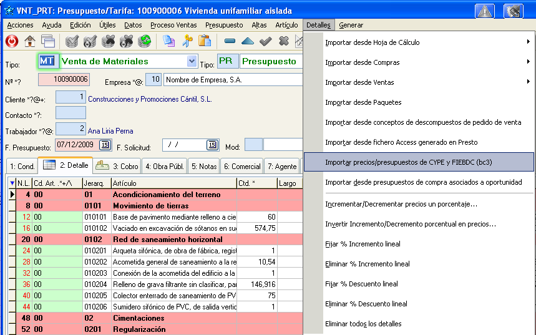
Task: Click the blue filter arrow in grid header
Action: point(12,183)
